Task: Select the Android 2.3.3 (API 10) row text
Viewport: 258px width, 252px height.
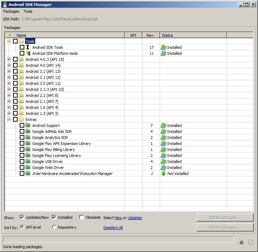Action: click(x=45, y=89)
